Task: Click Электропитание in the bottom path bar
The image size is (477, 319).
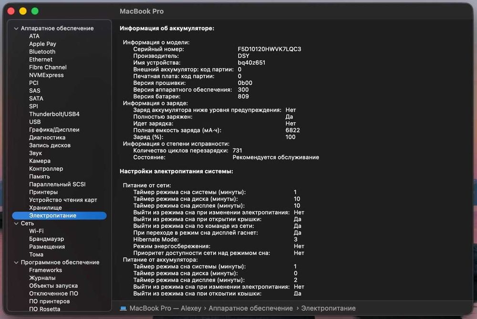Action: pos(328,309)
